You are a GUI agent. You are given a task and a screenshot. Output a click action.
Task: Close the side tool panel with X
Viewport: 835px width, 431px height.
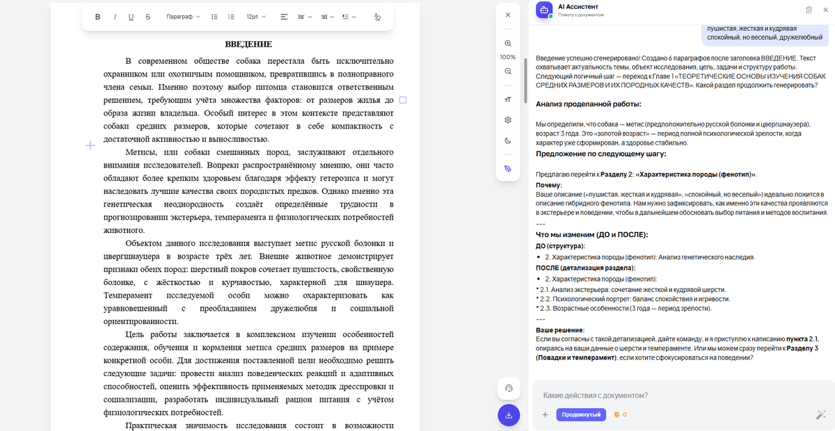(x=508, y=15)
